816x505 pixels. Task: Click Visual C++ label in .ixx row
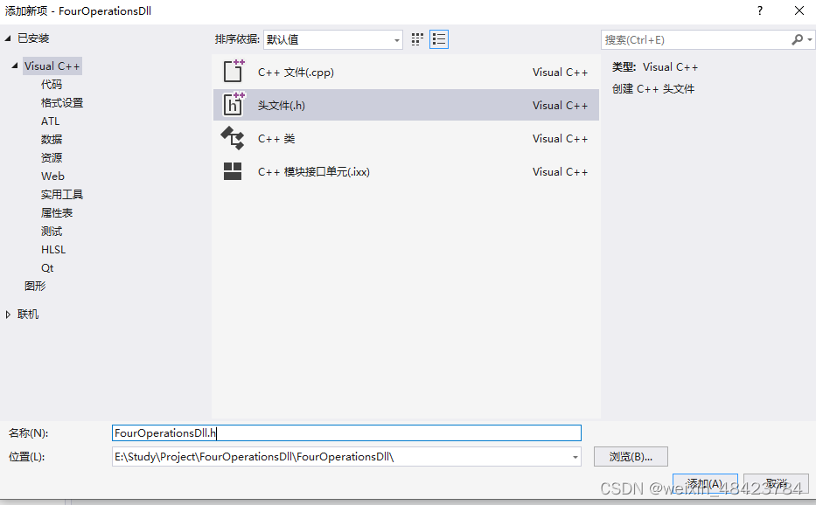[560, 172]
